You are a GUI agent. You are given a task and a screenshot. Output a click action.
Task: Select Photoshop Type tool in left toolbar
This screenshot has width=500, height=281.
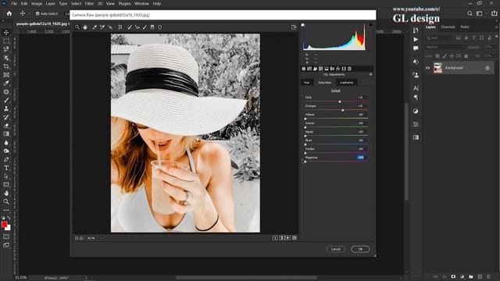click(6, 168)
